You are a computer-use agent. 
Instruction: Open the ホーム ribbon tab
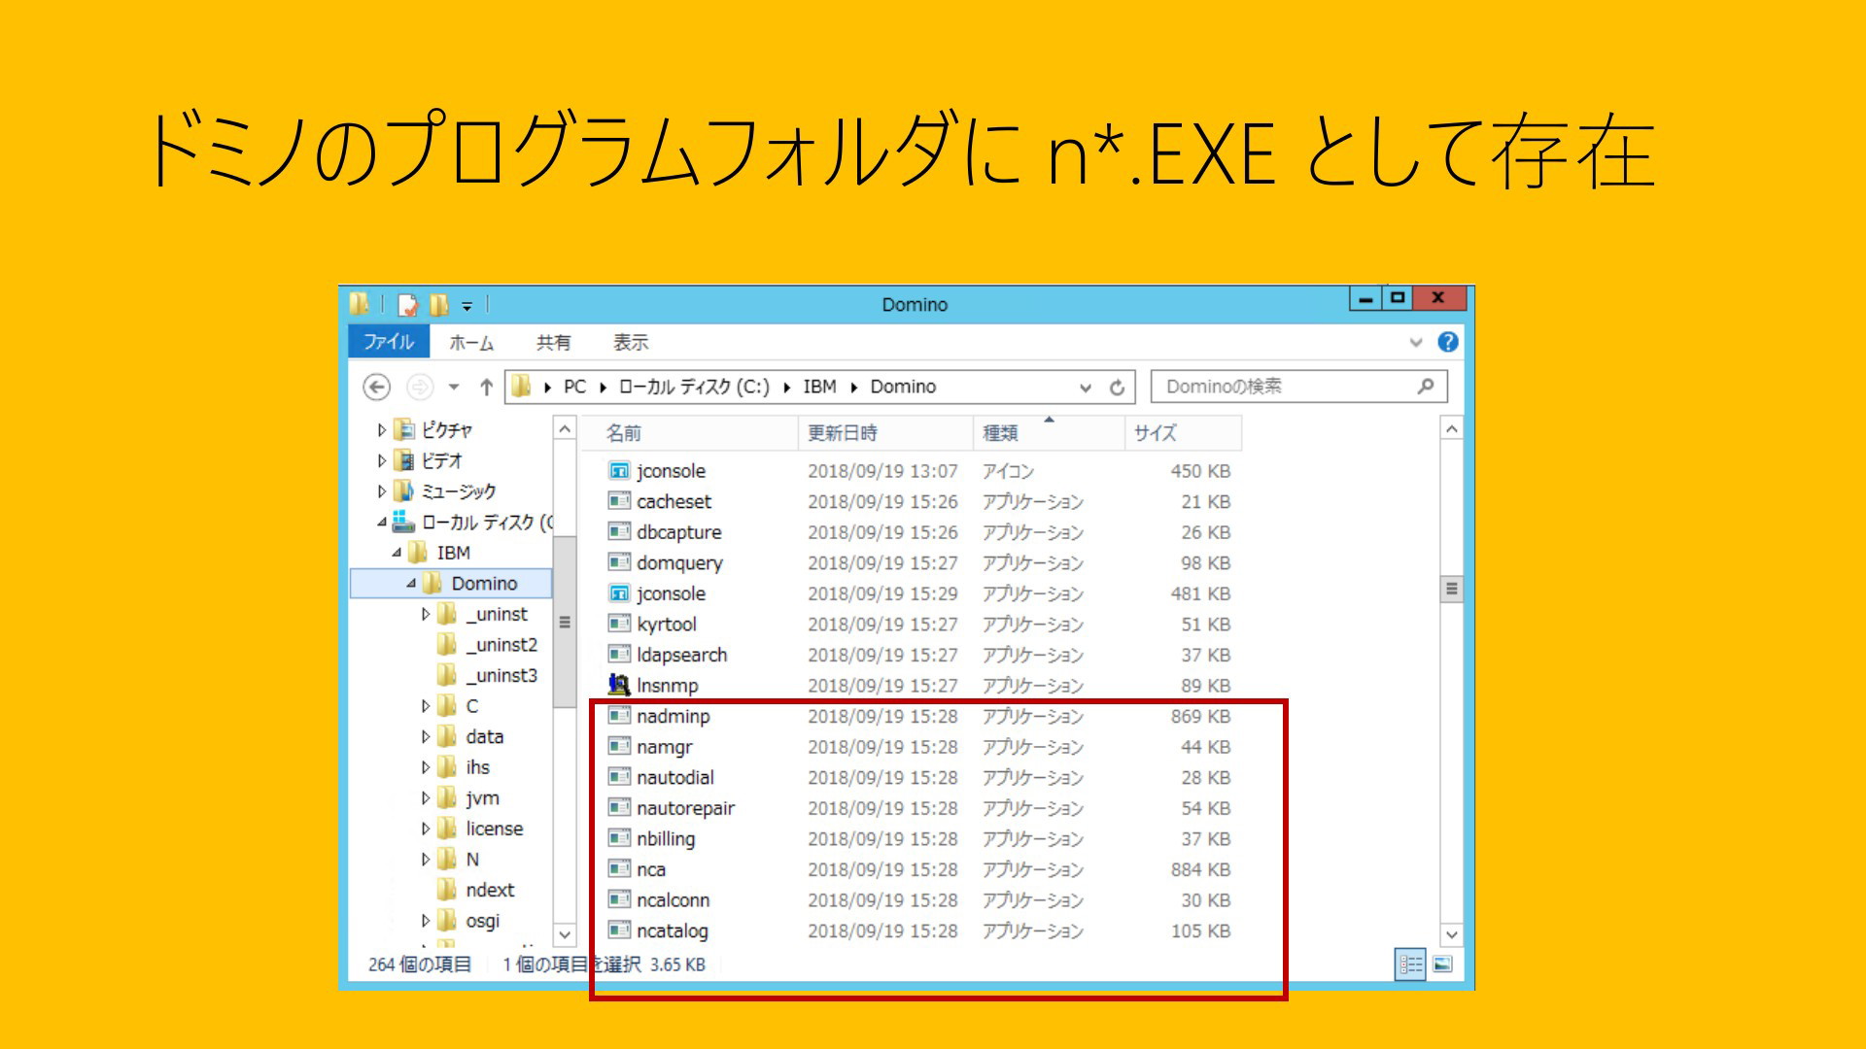[x=471, y=343]
